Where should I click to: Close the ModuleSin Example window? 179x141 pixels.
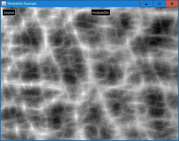pyautogui.click(x=172, y=4)
